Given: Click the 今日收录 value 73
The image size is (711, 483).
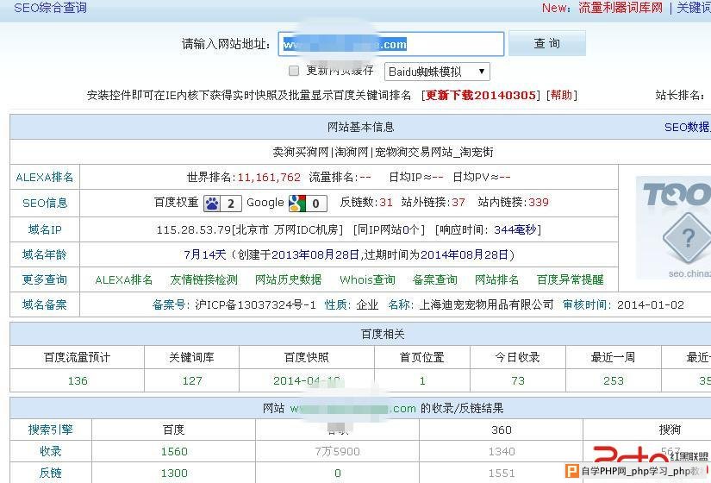Looking at the screenshot, I should [x=518, y=381].
